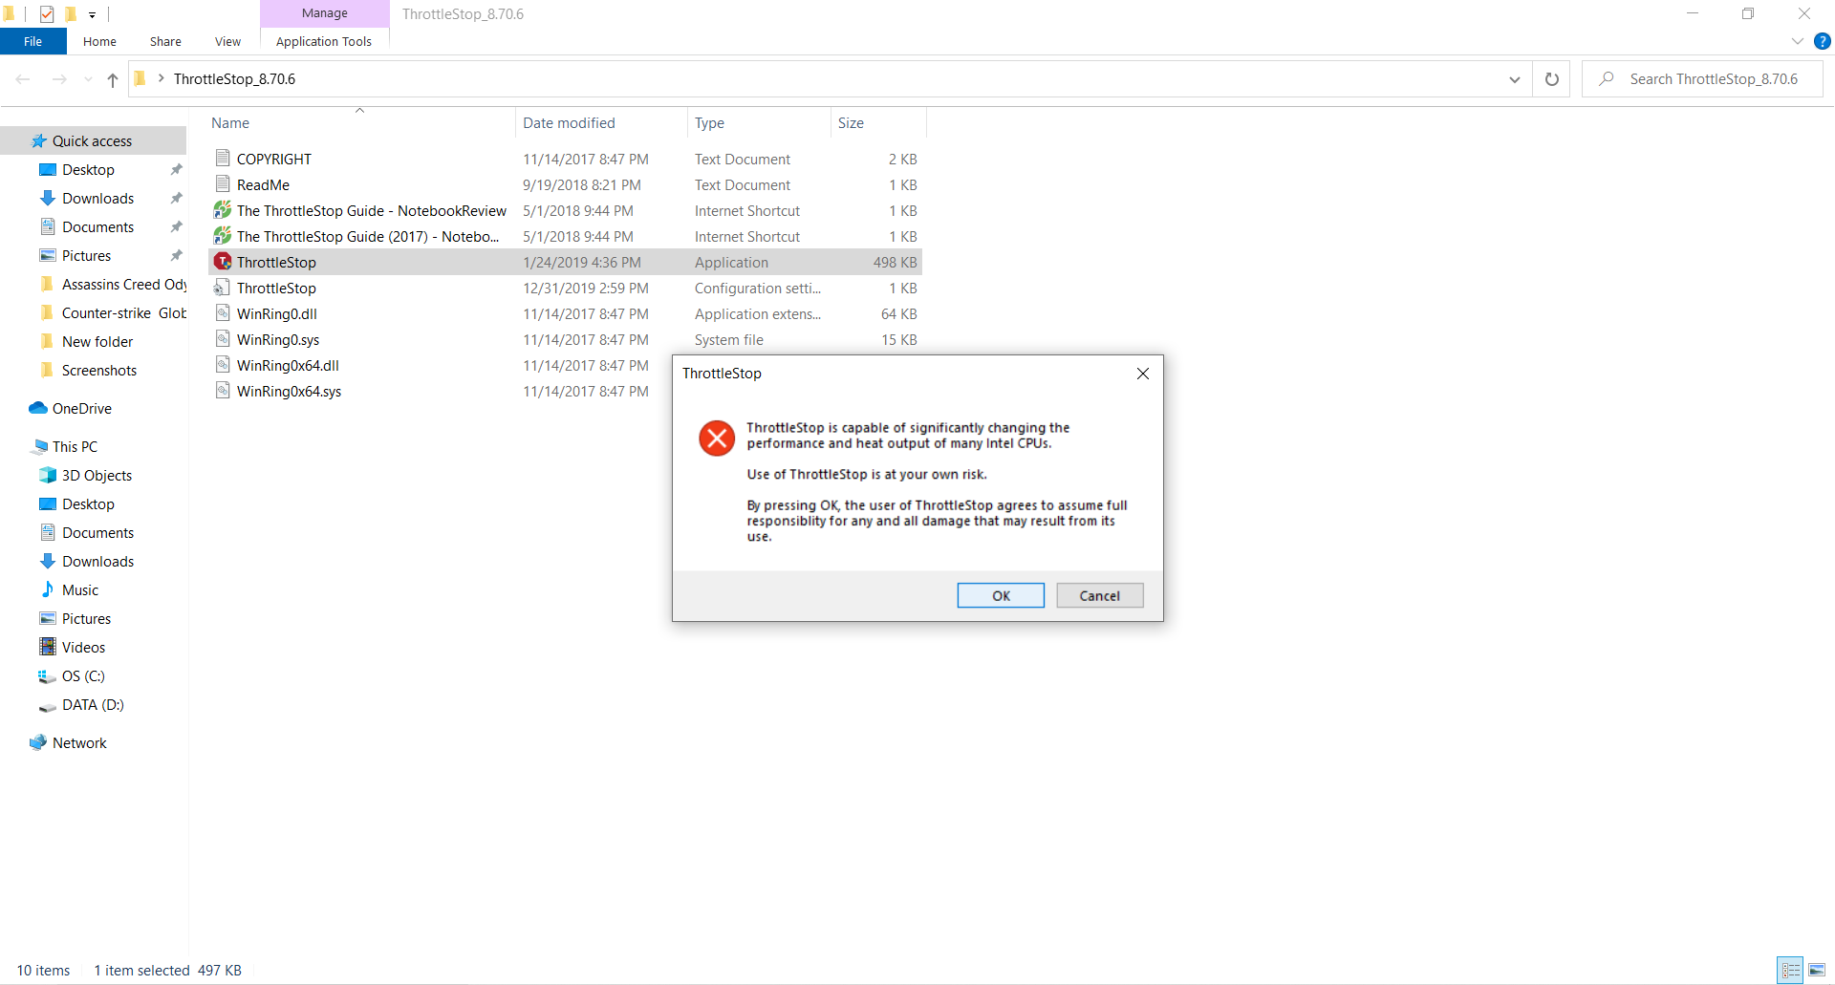The height and width of the screenshot is (985, 1835).
Task: Select OneDrive in navigation pane
Action: [82, 408]
